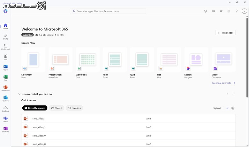Launch OneNote from the sidebar
The image size is (249, 147).
pos(5,130)
